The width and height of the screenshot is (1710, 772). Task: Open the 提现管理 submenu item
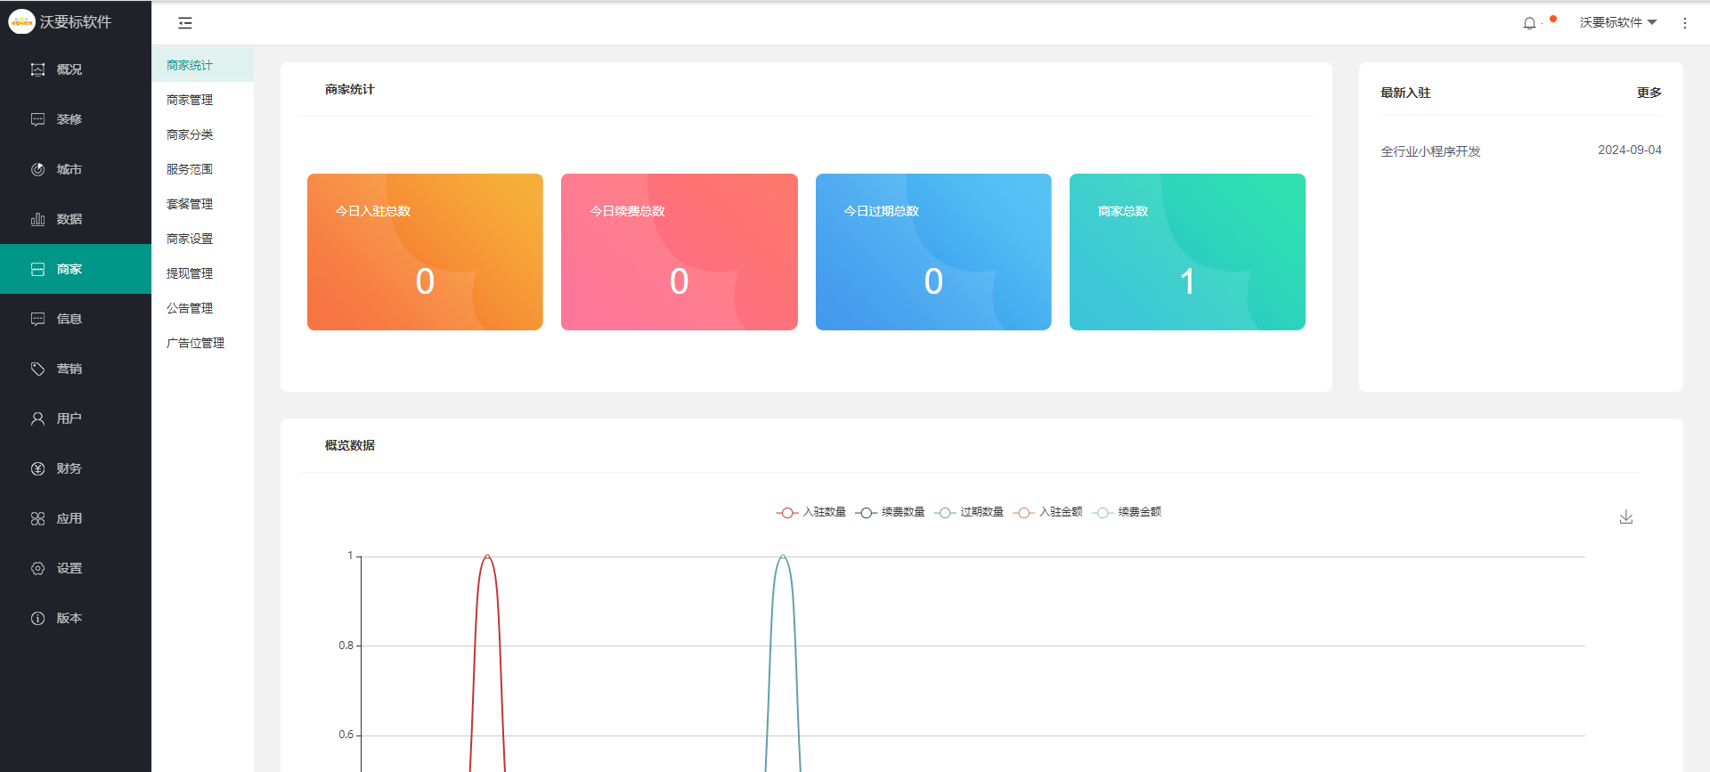(202, 273)
